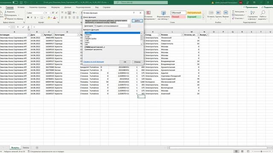Click the Insert cells (Вставить) icon
Viewport: 273px width, 153px height.
pos(211,13)
